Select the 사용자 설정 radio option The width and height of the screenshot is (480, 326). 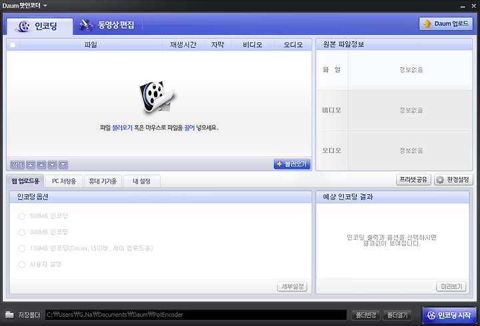(22, 265)
